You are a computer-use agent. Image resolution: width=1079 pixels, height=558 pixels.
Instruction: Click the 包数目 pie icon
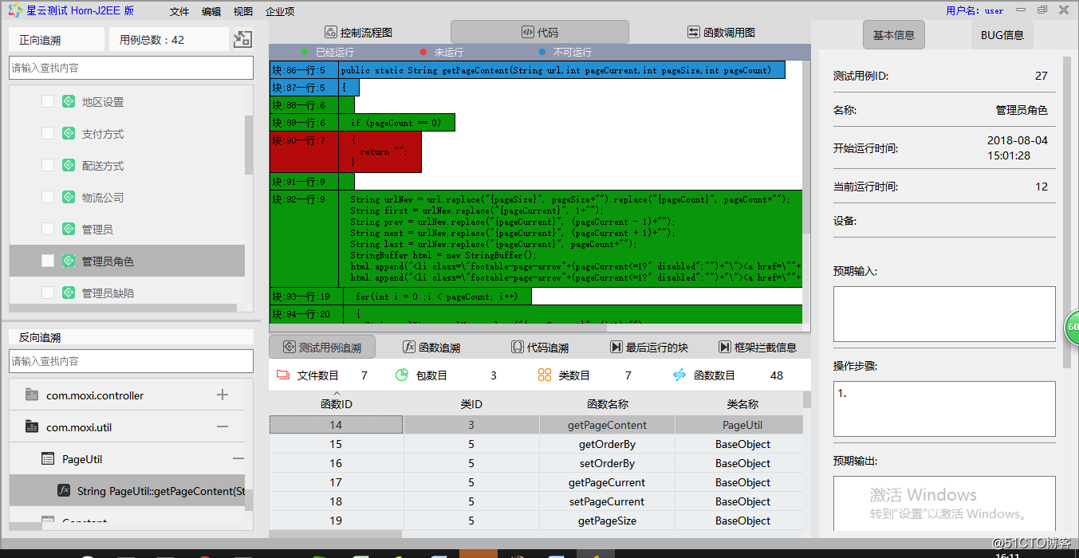click(402, 375)
